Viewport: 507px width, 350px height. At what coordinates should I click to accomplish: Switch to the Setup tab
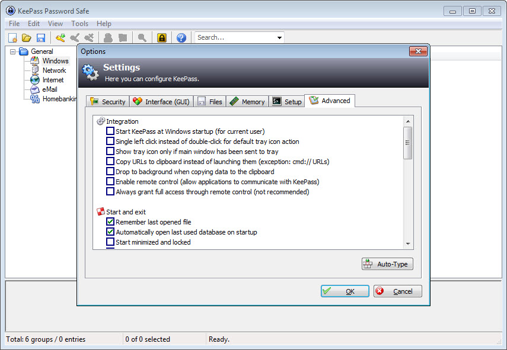coord(287,101)
